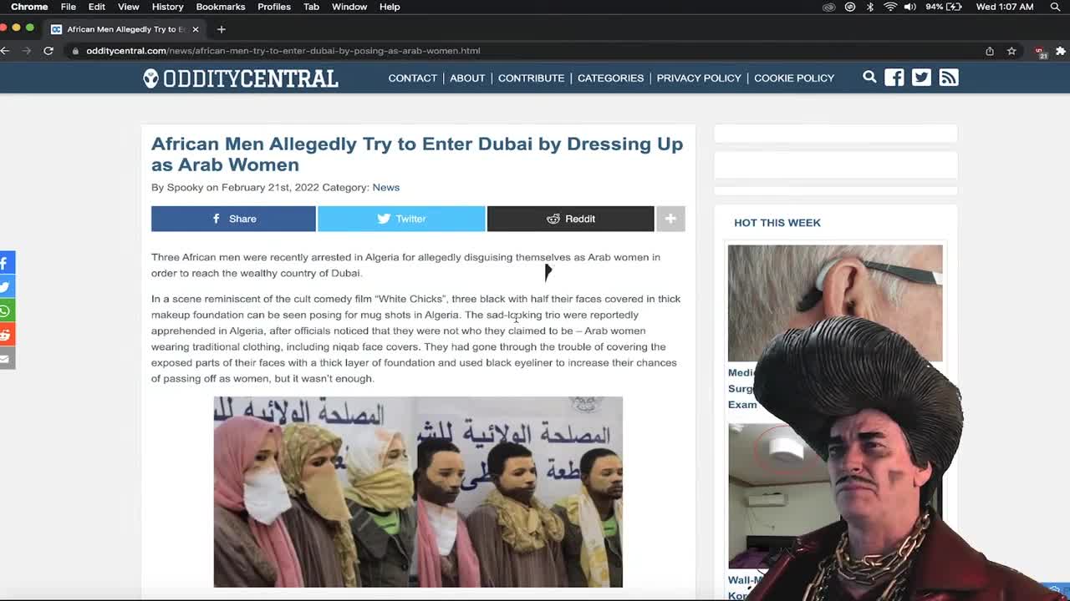Close the African Men Allegedly tab
Viewport: 1070px width, 601px height.
[x=196, y=29]
